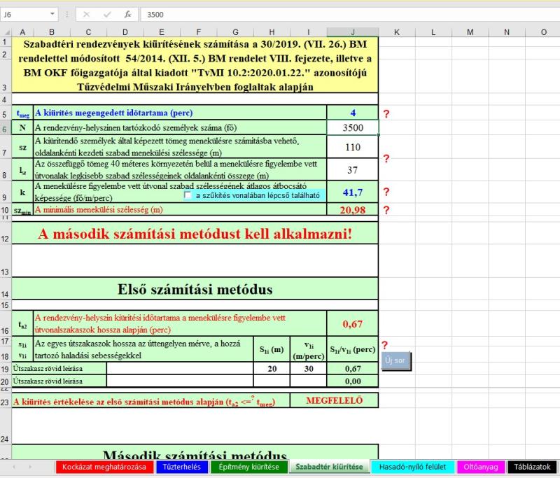
Task: Switch to the 'Hasadó-nyíló felület' sheet tab
Action: [412, 467]
